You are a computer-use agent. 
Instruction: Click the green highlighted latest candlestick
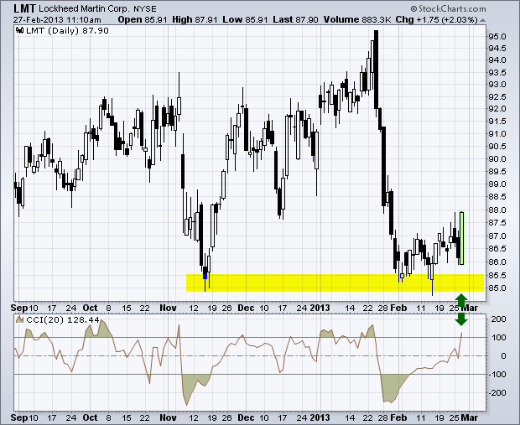coord(461,238)
